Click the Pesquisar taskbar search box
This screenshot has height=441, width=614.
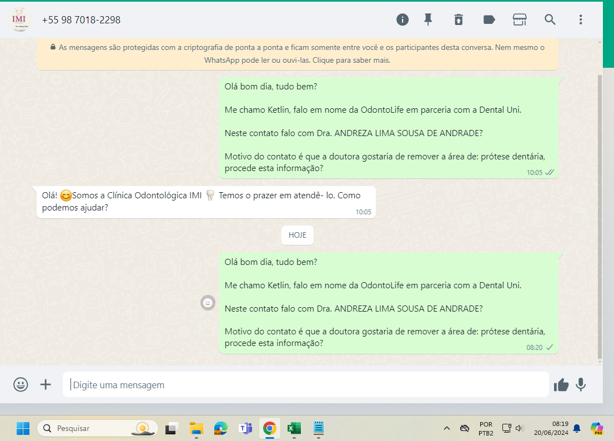[98, 428]
